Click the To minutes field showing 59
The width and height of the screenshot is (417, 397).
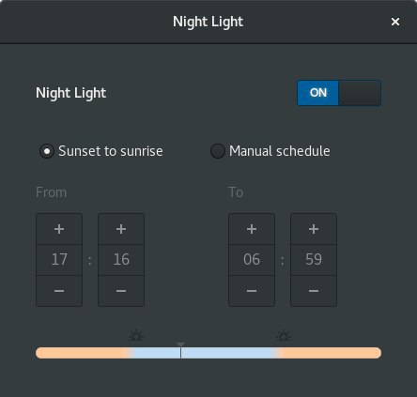(314, 260)
